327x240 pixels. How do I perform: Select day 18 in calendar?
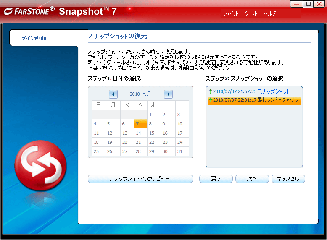click(x=98, y=142)
